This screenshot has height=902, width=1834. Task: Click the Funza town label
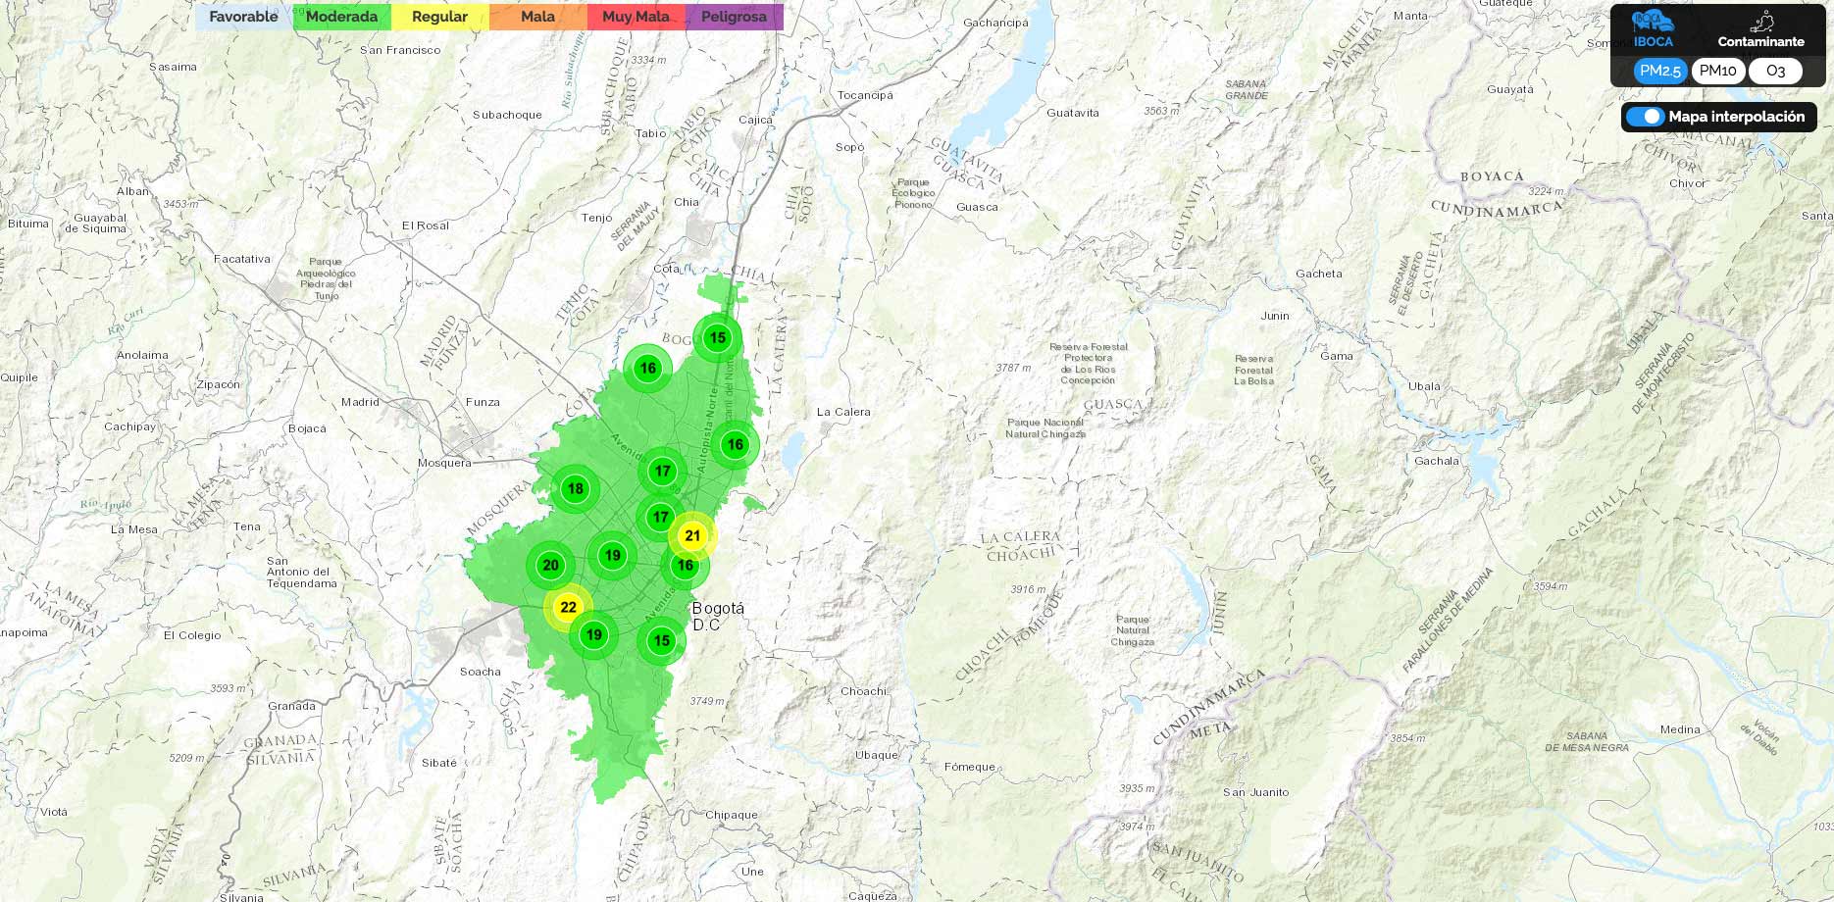point(483,402)
